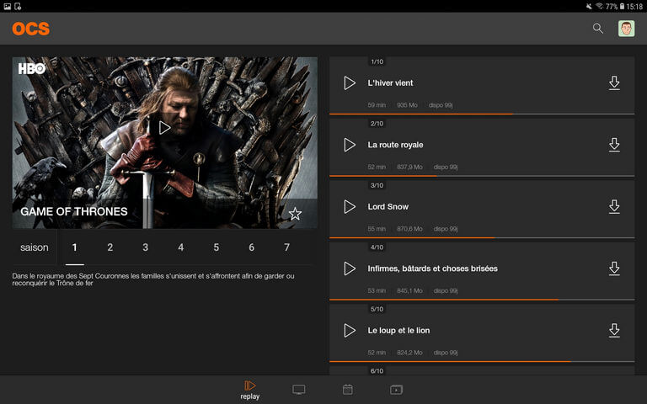Download episode Lord Snow
This screenshot has height=404, width=647.
[614, 206]
